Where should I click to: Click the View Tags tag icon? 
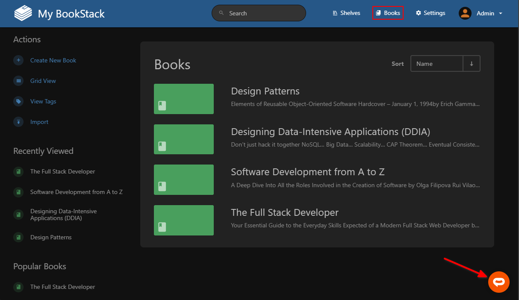point(18,101)
